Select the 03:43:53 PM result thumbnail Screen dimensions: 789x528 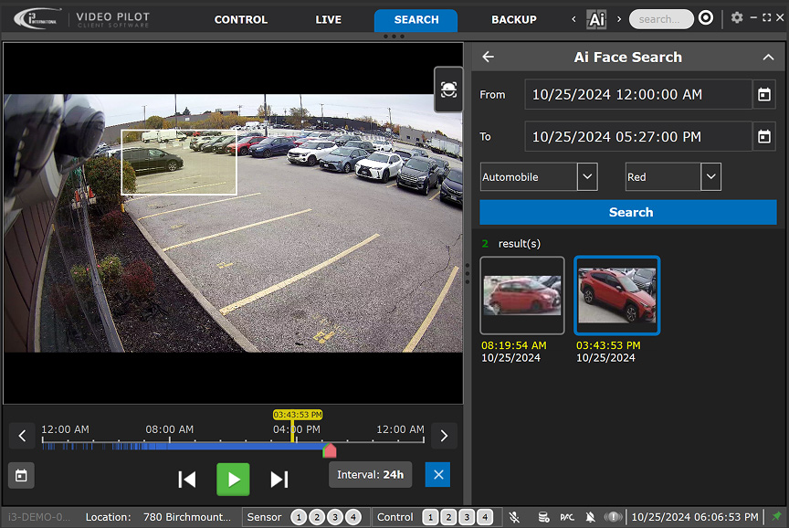616,294
